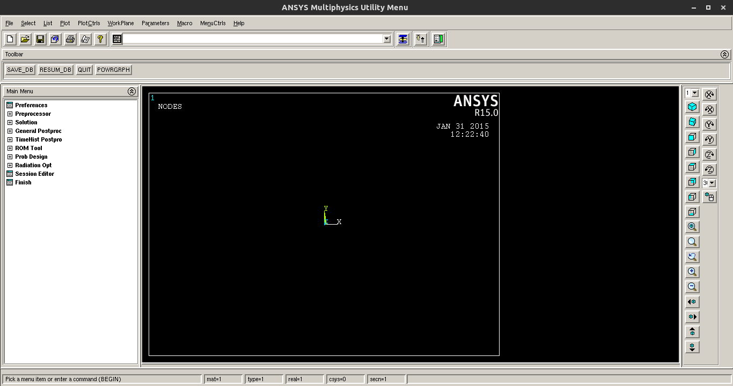
Task: Open the command input history dropdown arrow
Action: click(386, 39)
